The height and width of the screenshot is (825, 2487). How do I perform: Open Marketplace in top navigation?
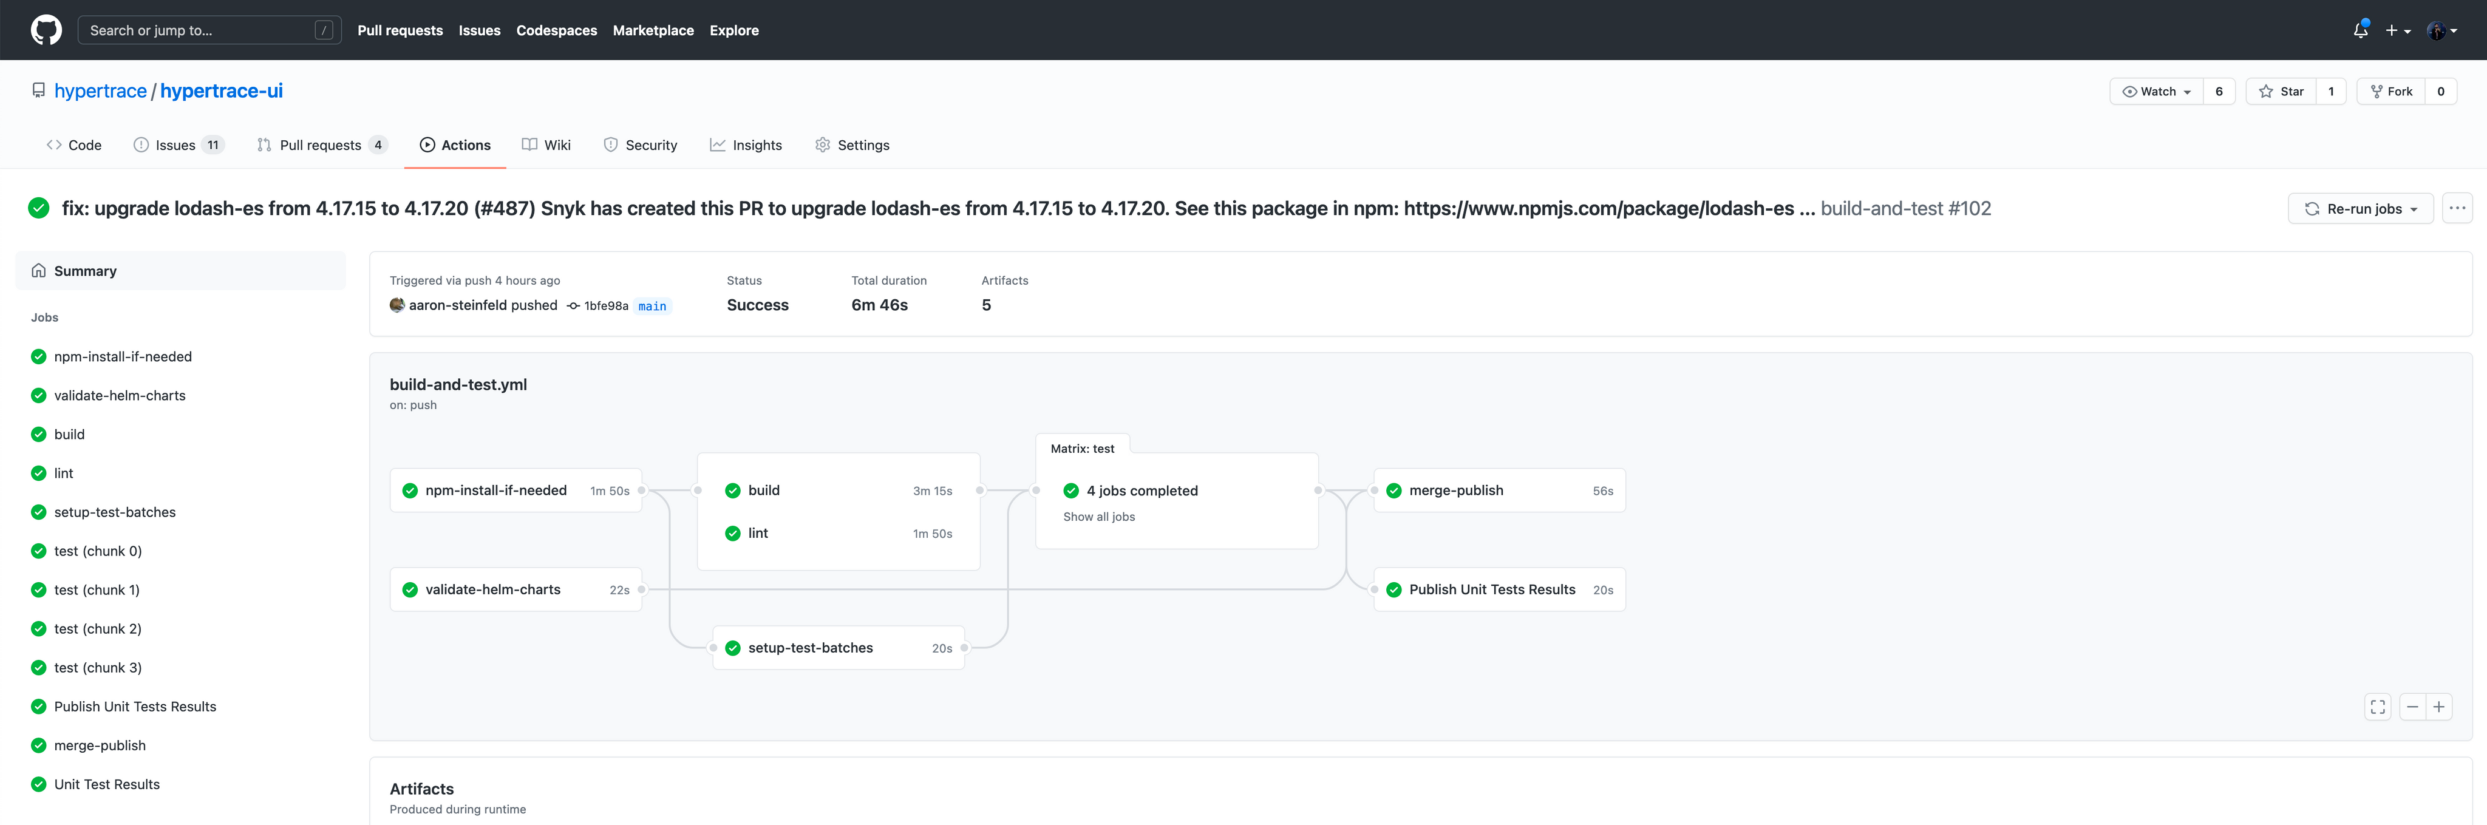pyautogui.click(x=653, y=30)
